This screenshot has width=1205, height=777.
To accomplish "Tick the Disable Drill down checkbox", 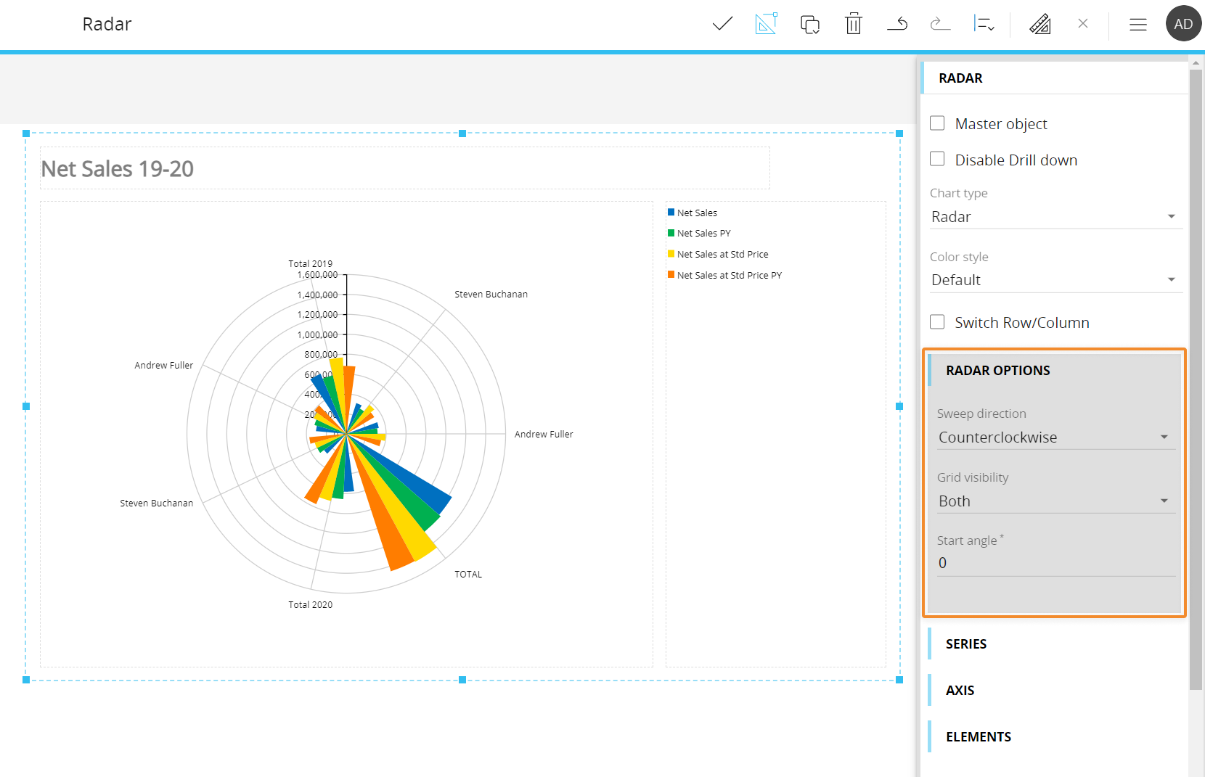I will [x=937, y=159].
